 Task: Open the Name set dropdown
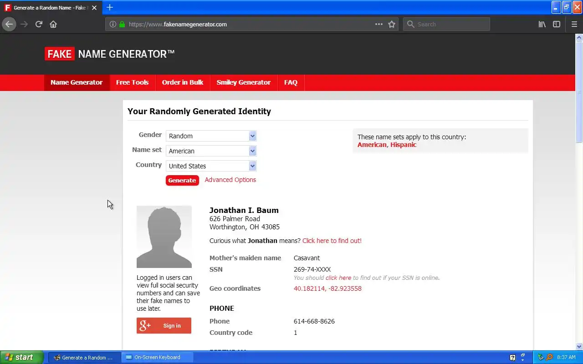click(x=211, y=151)
